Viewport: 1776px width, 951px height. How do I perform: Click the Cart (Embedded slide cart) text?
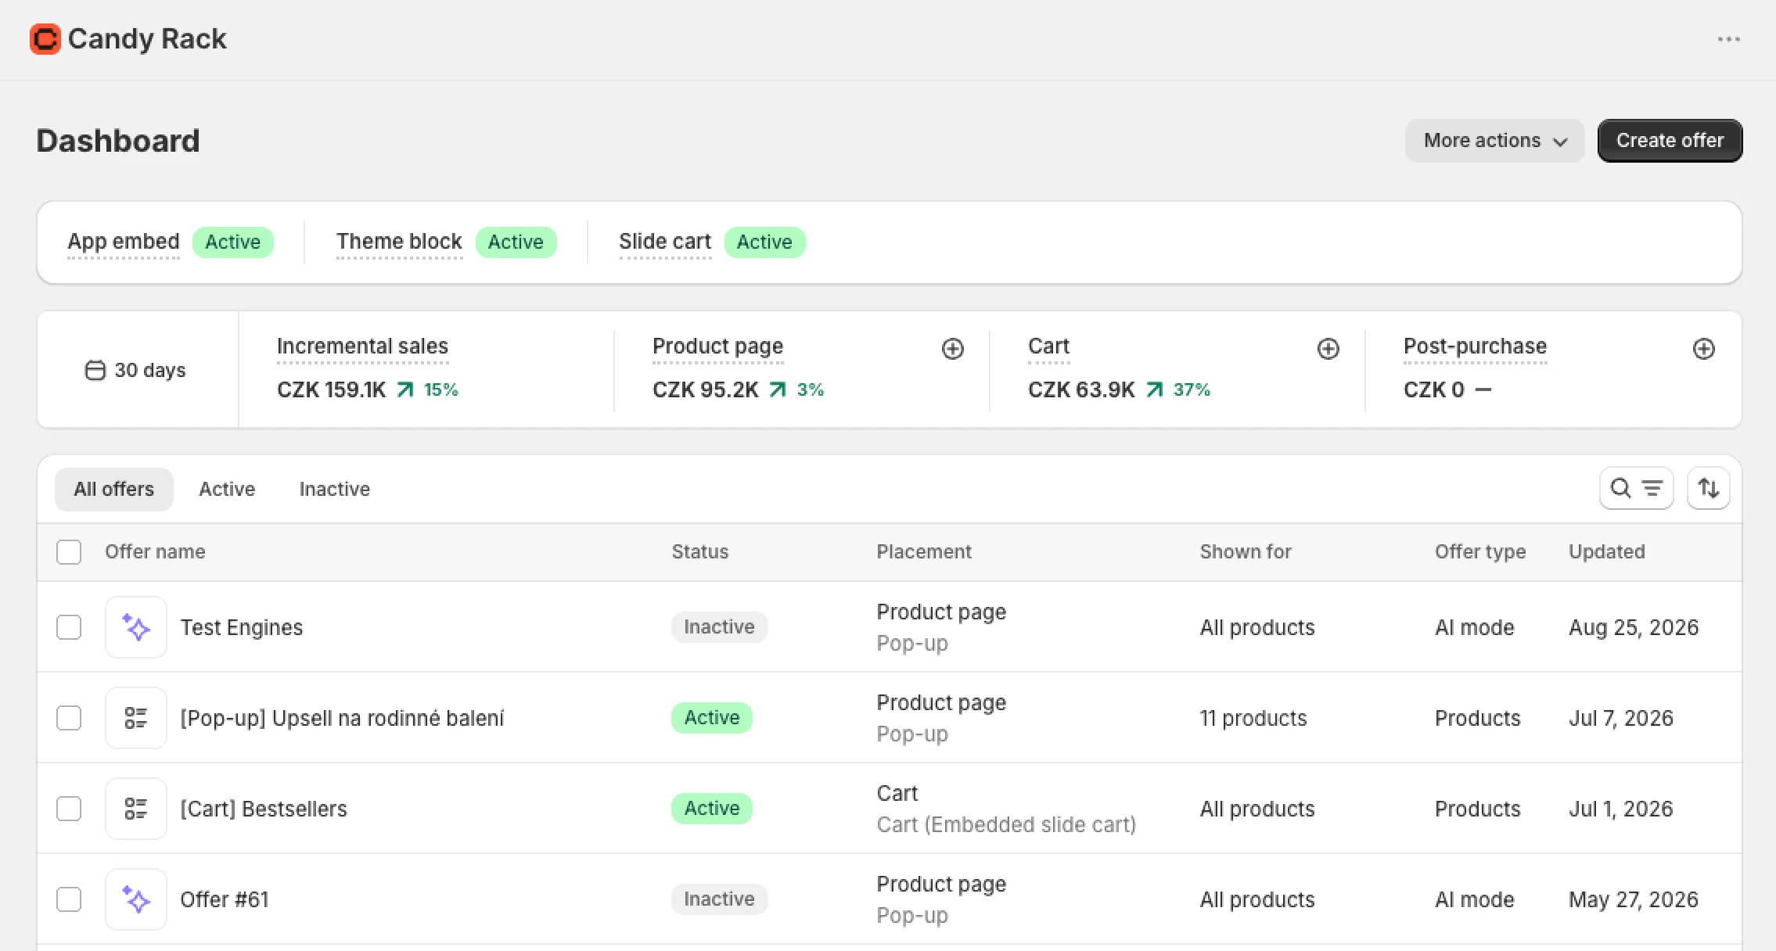point(1006,825)
